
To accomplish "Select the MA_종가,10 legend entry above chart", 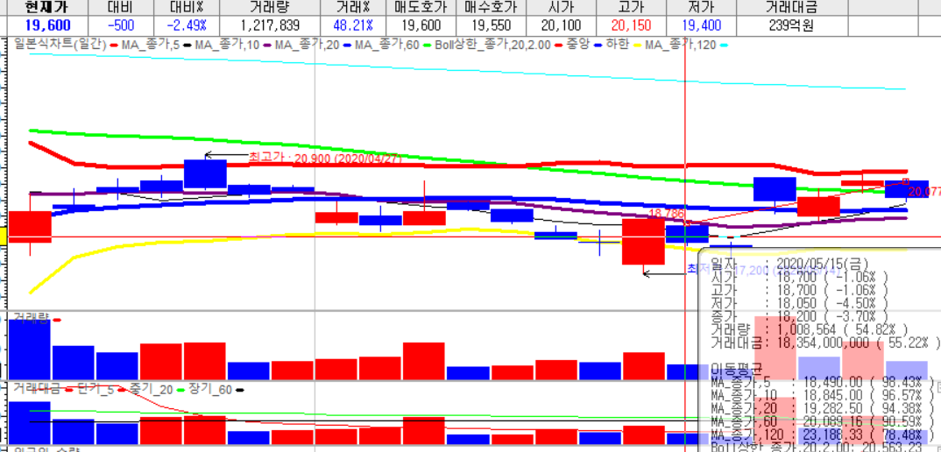I will coord(226,45).
